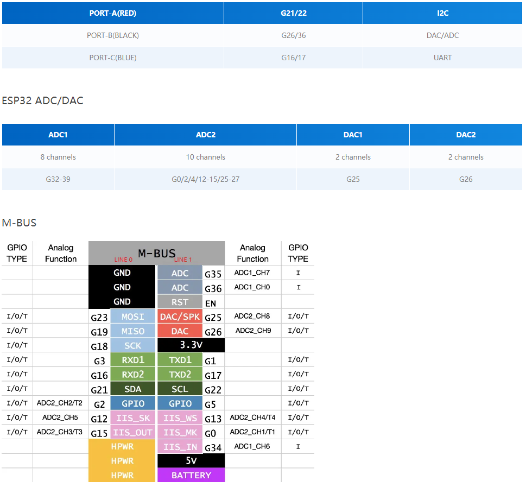The height and width of the screenshot is (487, 526).
Task: Click the ADC1_CH7 analog function label
Action: point(252,273)
